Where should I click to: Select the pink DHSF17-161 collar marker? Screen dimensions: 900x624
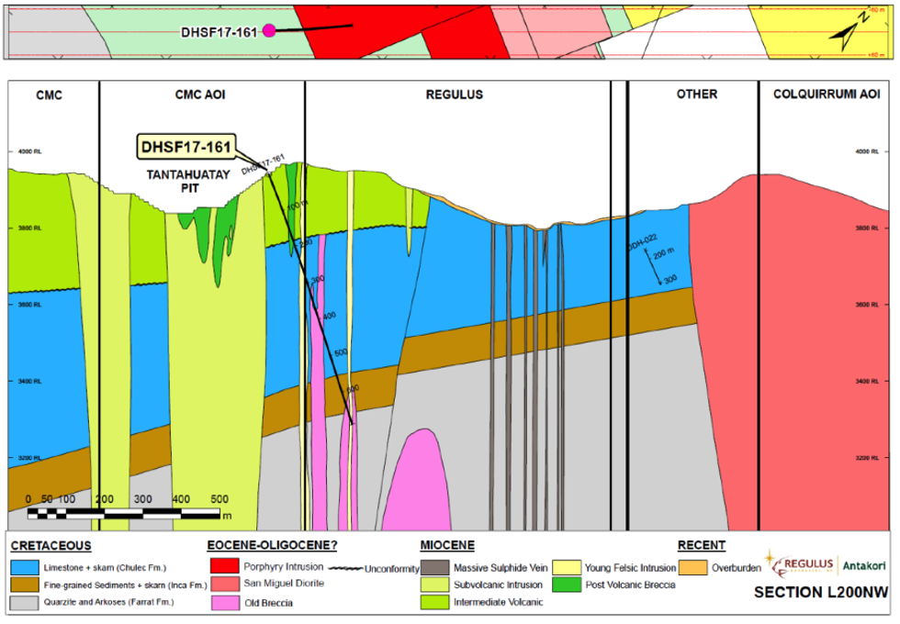coord(269,30)
